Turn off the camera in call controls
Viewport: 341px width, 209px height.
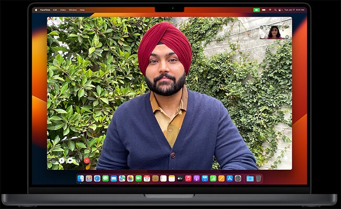(70, 160)
